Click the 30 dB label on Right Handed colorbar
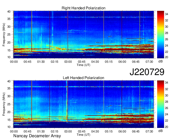Viewport: 171px width, 139px height. (166, 27)
